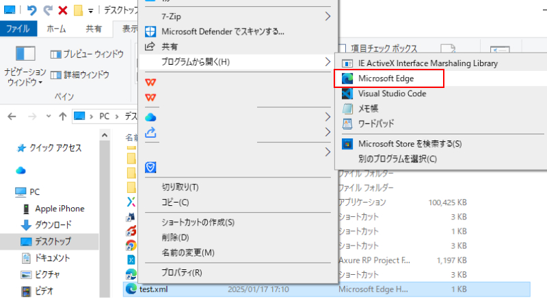Click the new folder icon in title bar
This screenshot has width=547, height=298.
[x=78, y=10]
